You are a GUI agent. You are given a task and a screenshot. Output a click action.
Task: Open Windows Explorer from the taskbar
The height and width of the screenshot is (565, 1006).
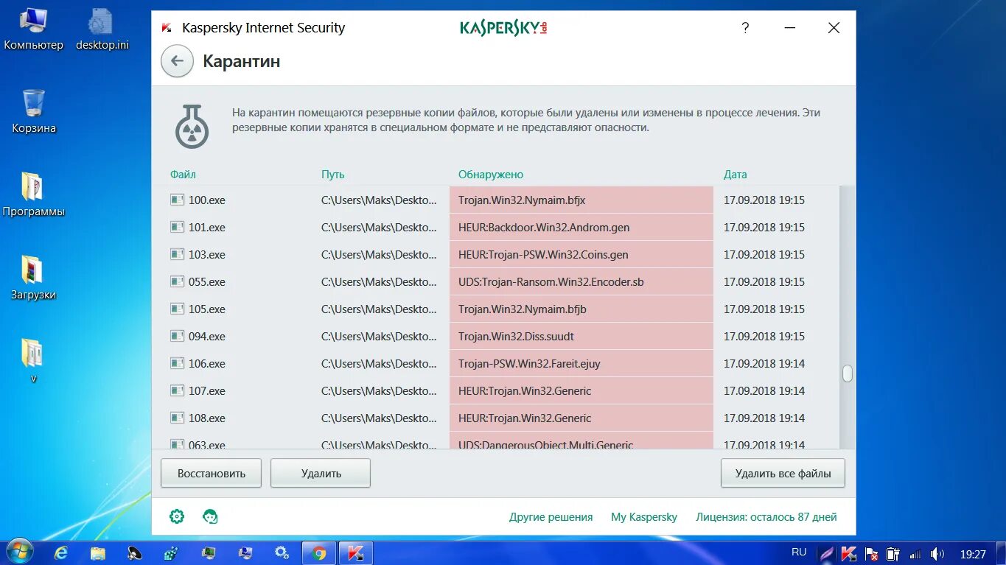pos(98,552)
